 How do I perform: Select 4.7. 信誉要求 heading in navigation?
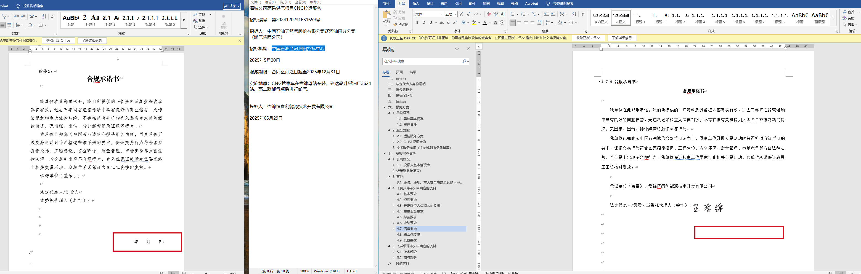431,229
